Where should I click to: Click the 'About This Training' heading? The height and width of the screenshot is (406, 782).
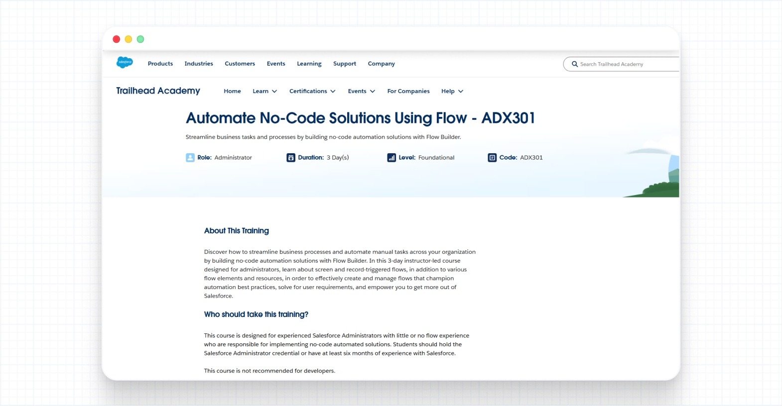[x=236, y=231]
